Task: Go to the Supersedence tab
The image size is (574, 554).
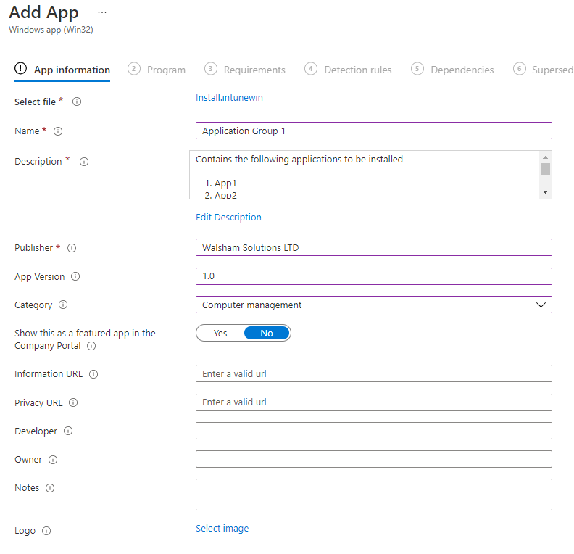Action: point(544,70)
